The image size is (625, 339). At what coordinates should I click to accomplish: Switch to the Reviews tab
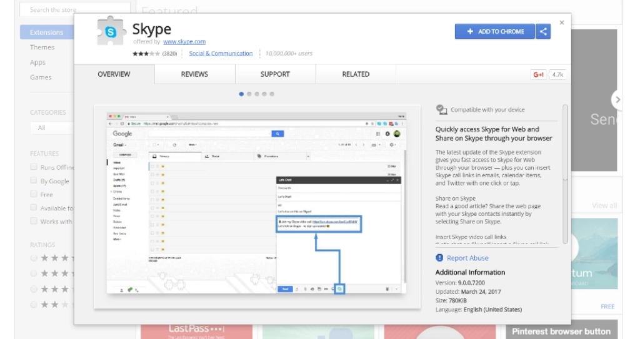(194, 74)
